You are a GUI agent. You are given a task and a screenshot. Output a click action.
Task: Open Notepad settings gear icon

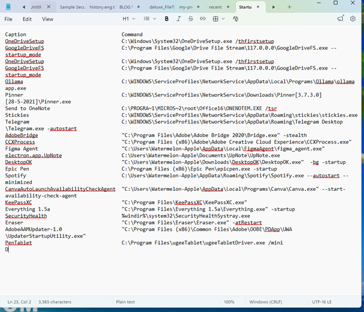tap(353, 19)
